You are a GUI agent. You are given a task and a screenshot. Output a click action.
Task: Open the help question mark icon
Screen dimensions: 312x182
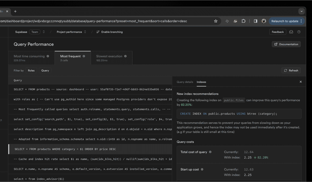coord(299,32)
